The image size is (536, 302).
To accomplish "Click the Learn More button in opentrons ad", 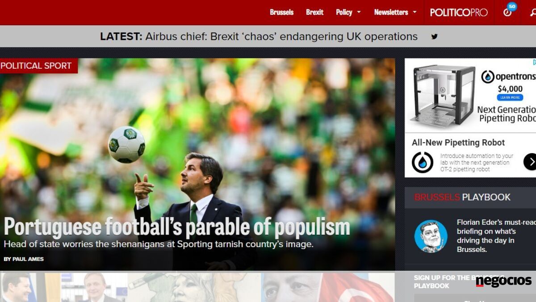I will point(510,97).
